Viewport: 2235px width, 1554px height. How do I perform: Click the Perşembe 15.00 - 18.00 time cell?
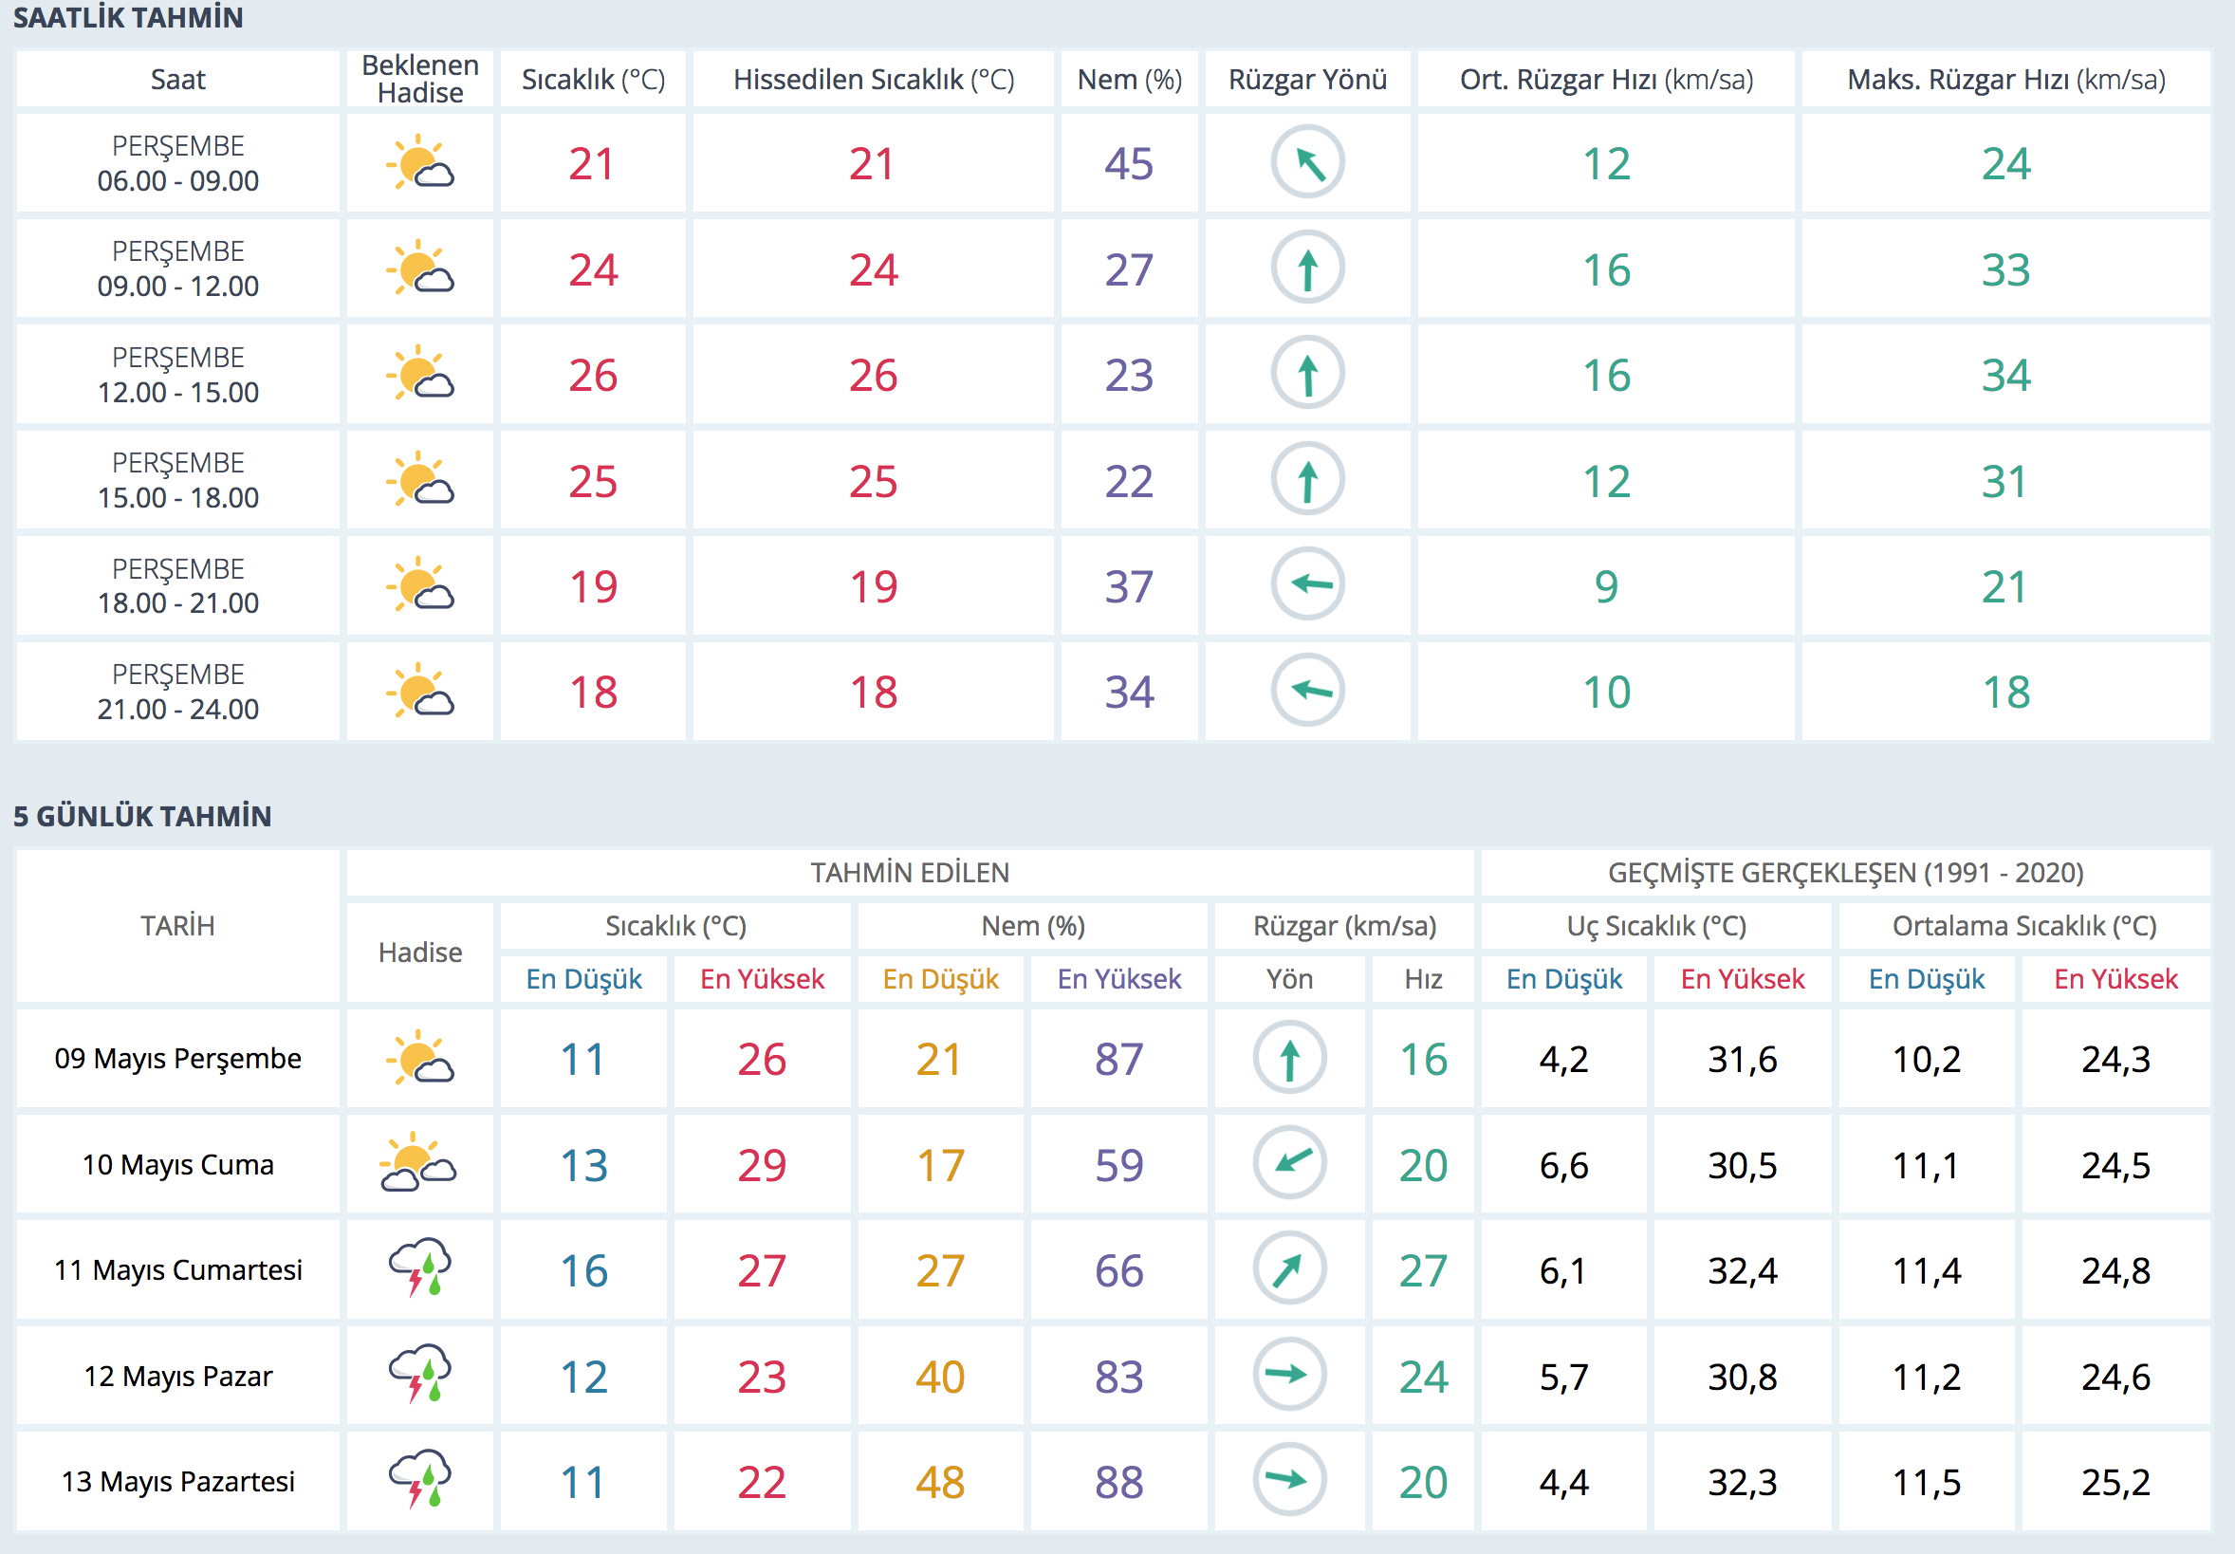[178, 480]
